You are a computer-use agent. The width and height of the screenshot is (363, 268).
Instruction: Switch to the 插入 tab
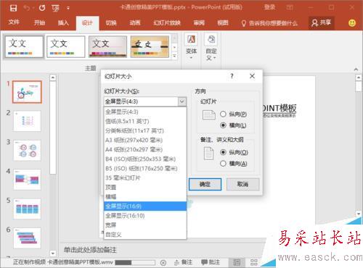[63, 23]
